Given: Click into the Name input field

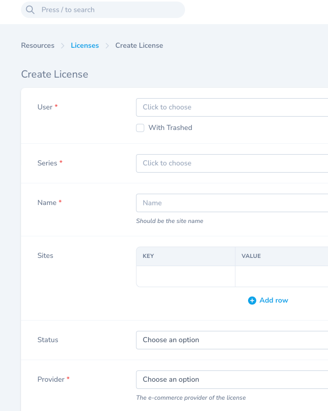Looking at the screenshot, I should point(232,203).
